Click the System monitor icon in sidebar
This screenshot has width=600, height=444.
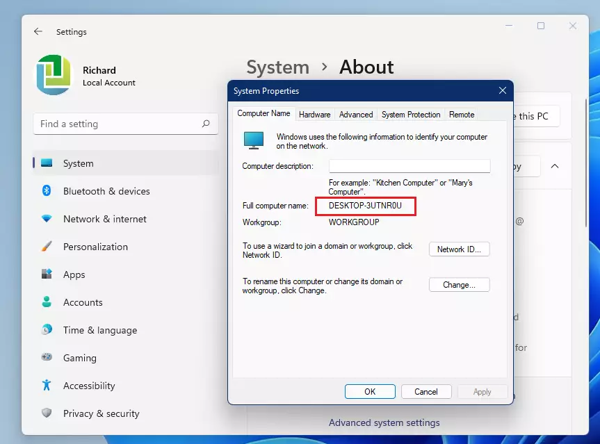(x=47, y=163)
